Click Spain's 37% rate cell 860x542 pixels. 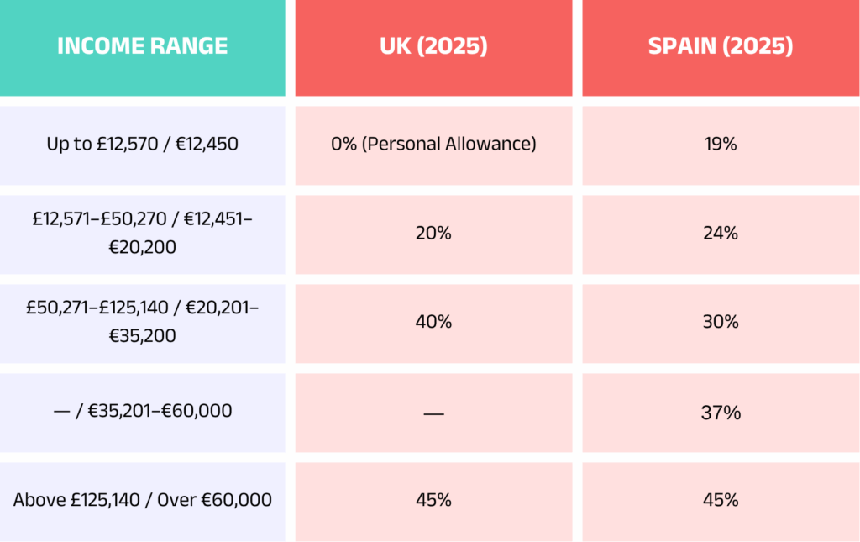pos(721,413)
